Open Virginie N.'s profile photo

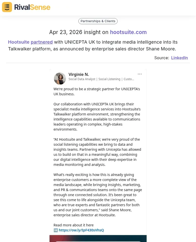pos(60,78)
